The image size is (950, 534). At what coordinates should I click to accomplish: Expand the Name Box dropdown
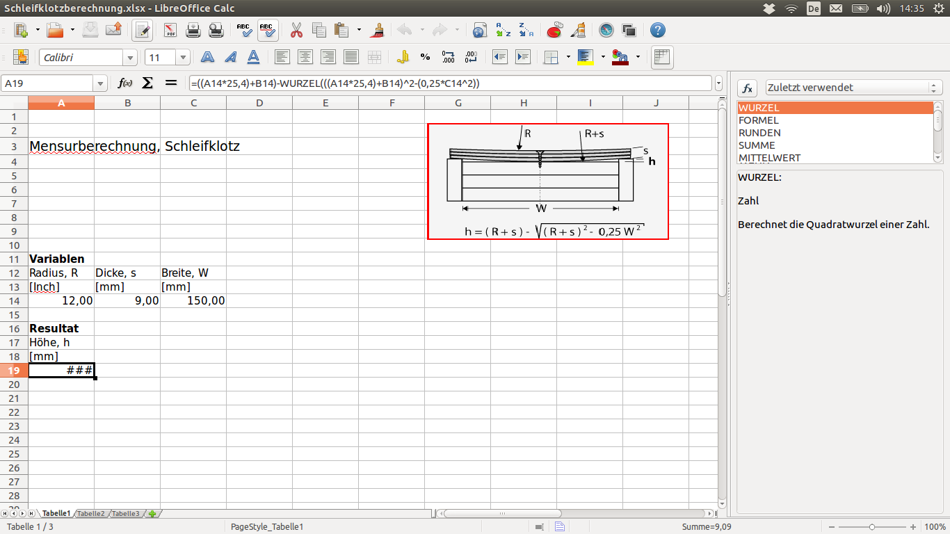coord(101,83)
